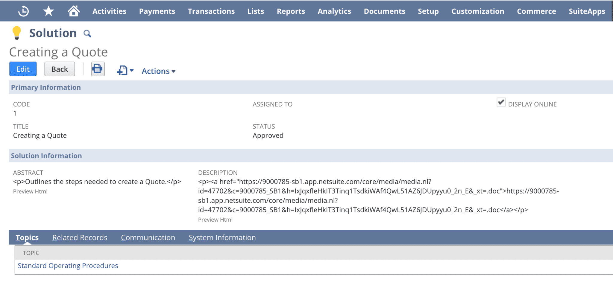Click Preview Html under the Abstract field
This screenshot has height=285, width=613.
pyautogui.click(x=30, y=191)
